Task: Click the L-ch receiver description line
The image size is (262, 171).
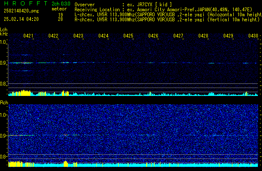Action: tap(168, 15)
